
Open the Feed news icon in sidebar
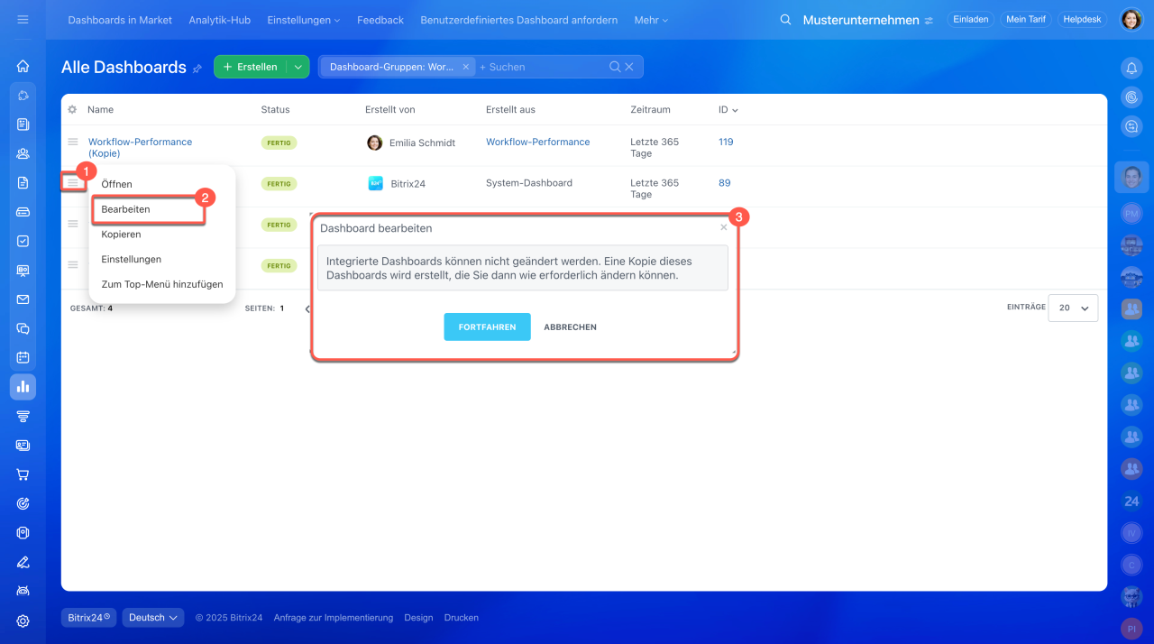23,124
